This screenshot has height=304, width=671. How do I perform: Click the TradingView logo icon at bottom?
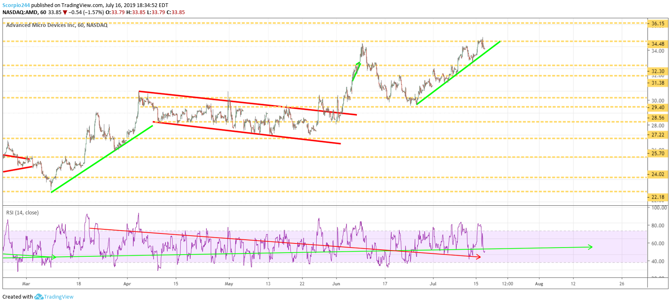tap(39, 297)
